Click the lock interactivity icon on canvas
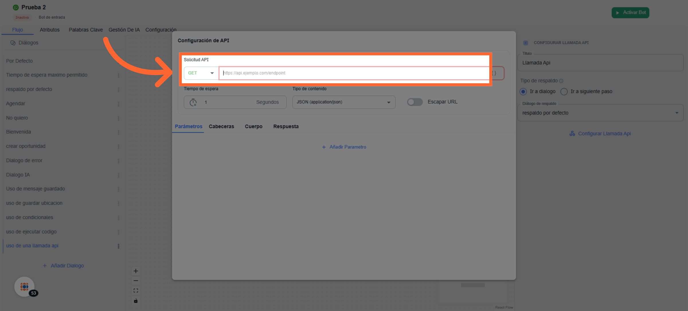 pos(136,300)
